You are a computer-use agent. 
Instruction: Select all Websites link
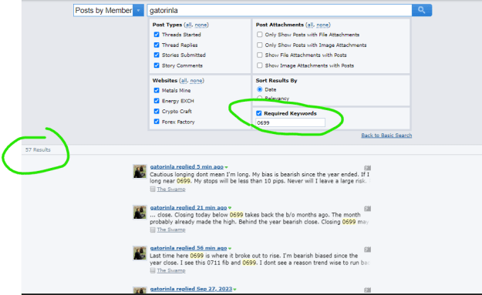(x=184, y=80)
